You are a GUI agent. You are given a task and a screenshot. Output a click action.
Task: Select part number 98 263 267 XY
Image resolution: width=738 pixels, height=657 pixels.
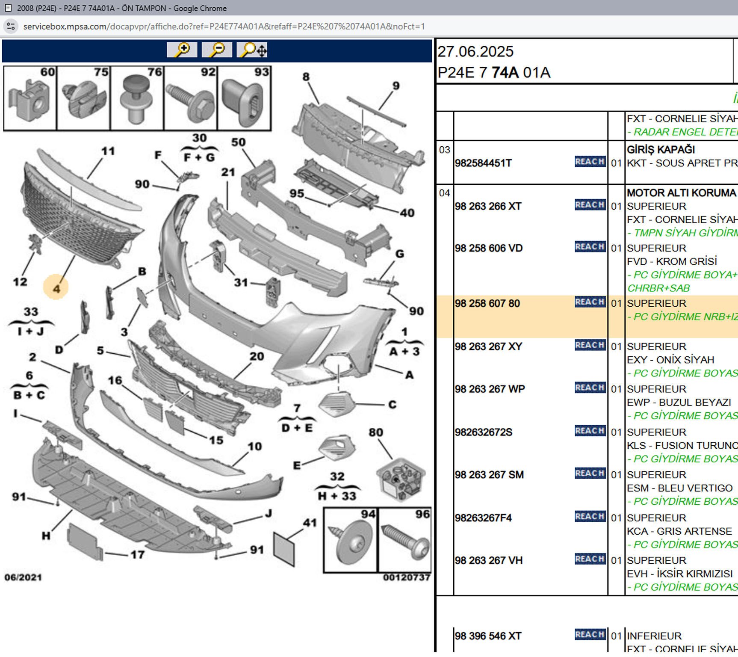click(488, 346)
